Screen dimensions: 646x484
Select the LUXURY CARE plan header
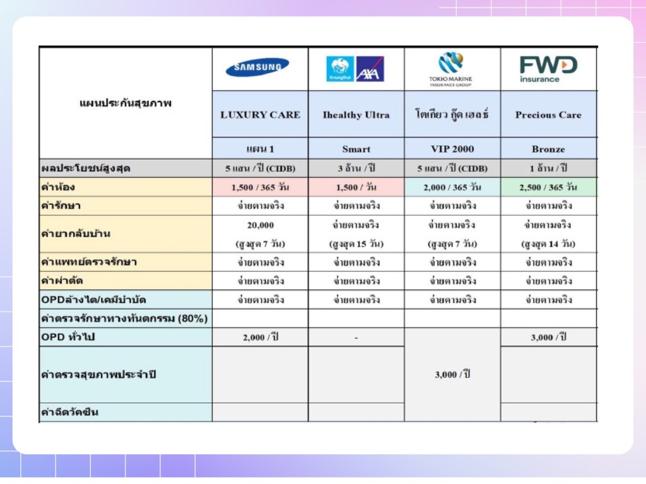click(260, 115)
